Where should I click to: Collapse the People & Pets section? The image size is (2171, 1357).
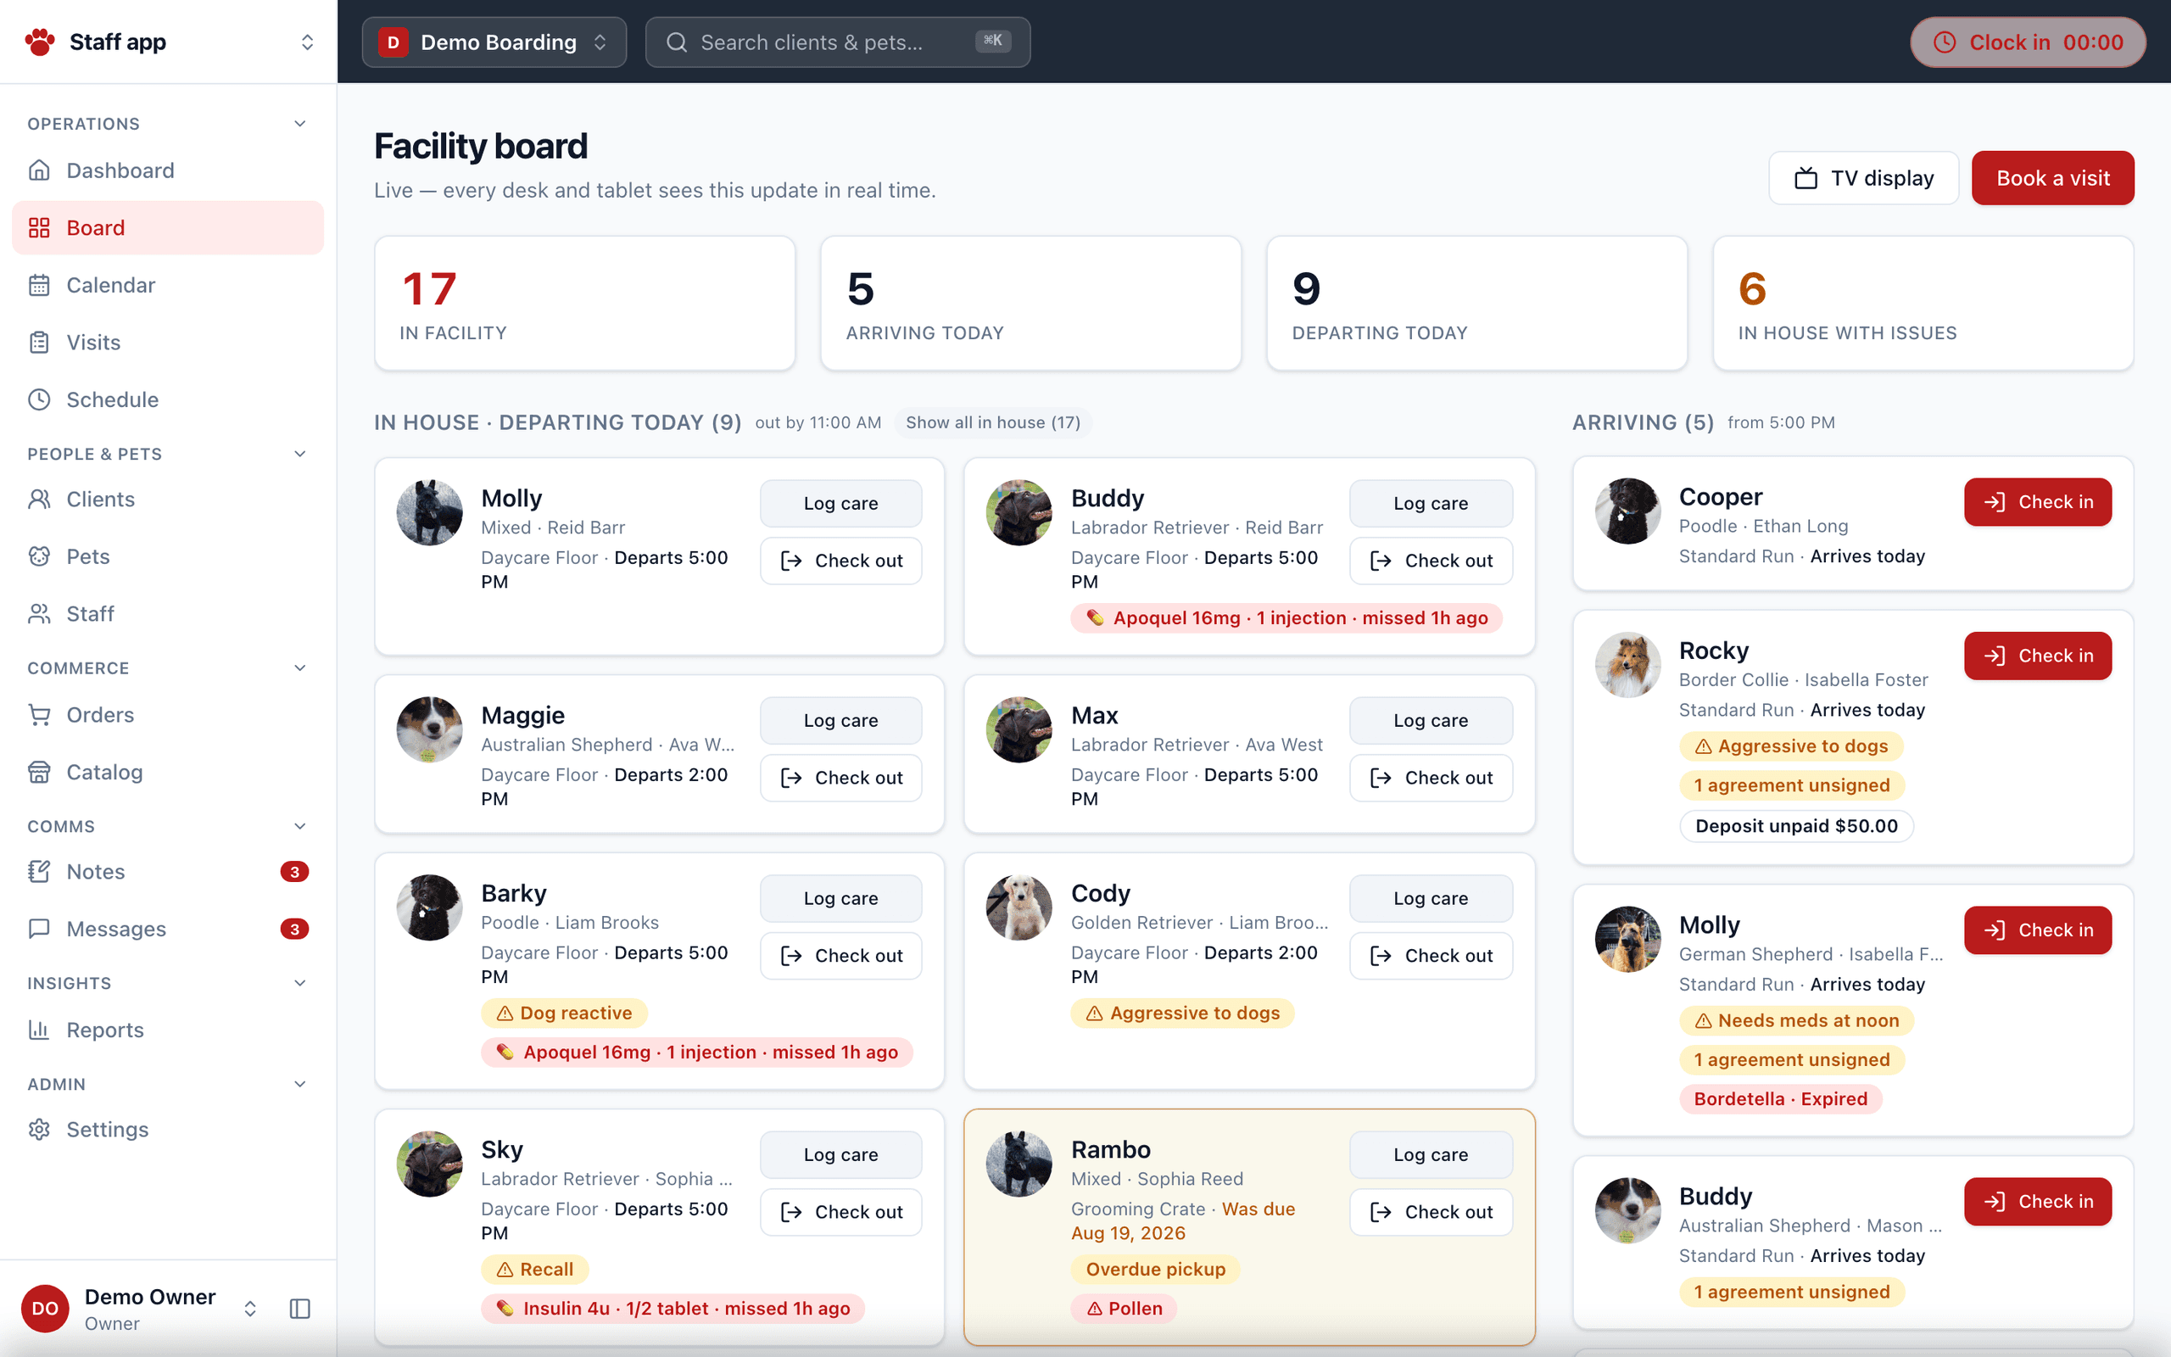300,454
